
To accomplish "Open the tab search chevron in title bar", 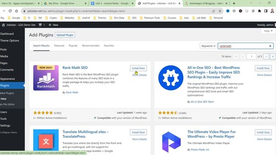I will click(x=251, y=3).
